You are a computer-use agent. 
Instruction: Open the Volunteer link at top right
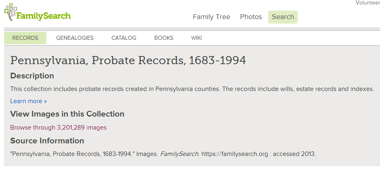(x=368, y=3)
